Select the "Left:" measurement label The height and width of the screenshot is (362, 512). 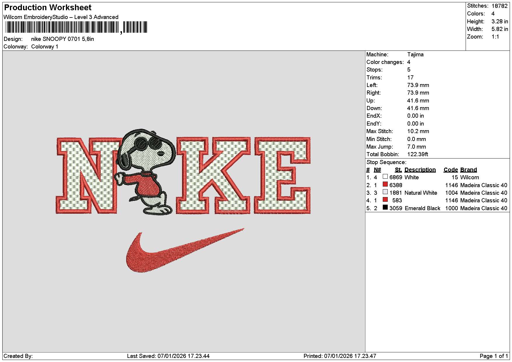(x=372, y=85)
